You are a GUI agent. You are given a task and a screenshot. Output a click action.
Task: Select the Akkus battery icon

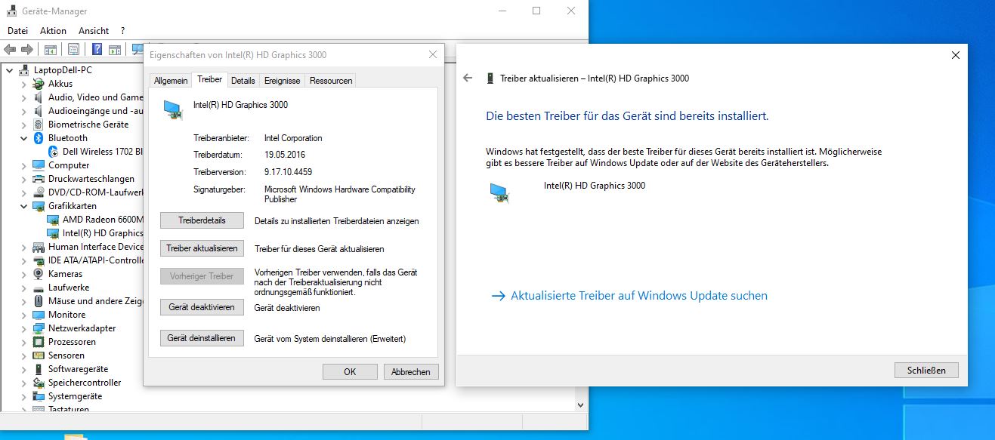[39, 84]
